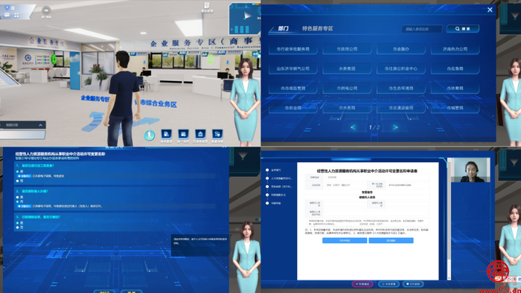
Task: Switch to the 特色服务专区 tab
Action: point(317,28)
